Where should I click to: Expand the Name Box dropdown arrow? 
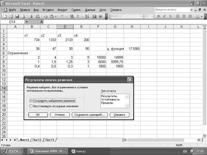[x=27, y=22]
